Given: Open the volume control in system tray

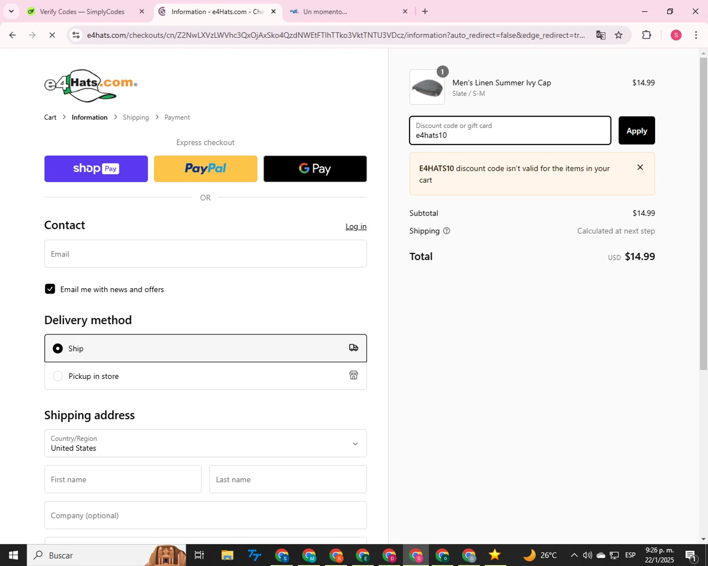Looking at the screenshot, I should 587,555.
